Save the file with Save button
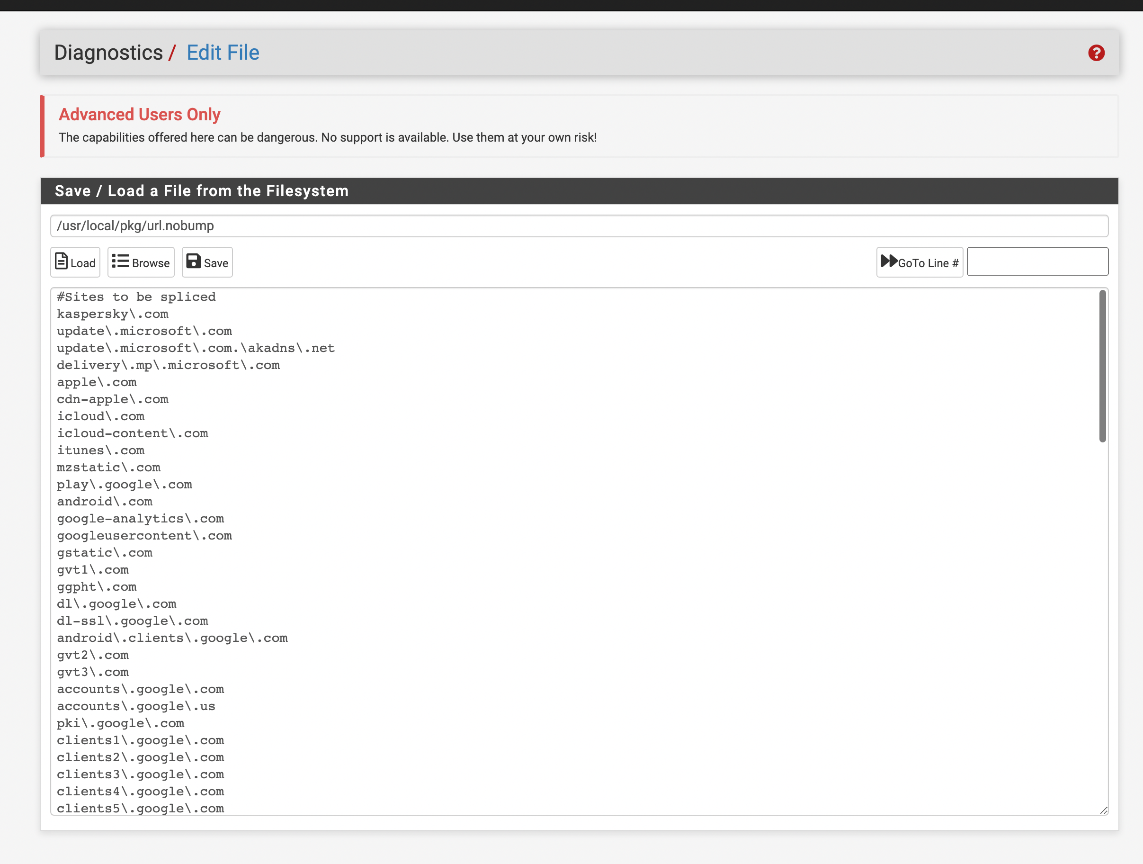The width and height of the screenshot is (1143, 864). (207, 262)
